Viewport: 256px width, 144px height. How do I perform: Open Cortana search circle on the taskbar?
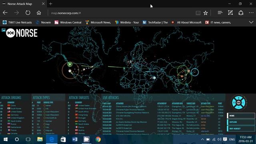click(x=17, y=139)
